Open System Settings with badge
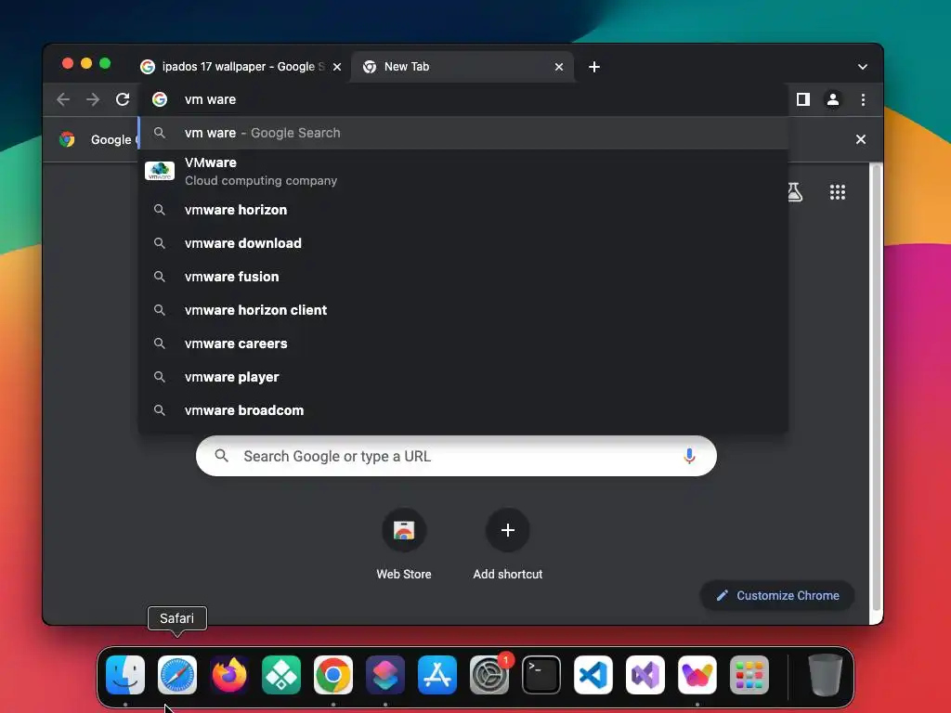 489,675
